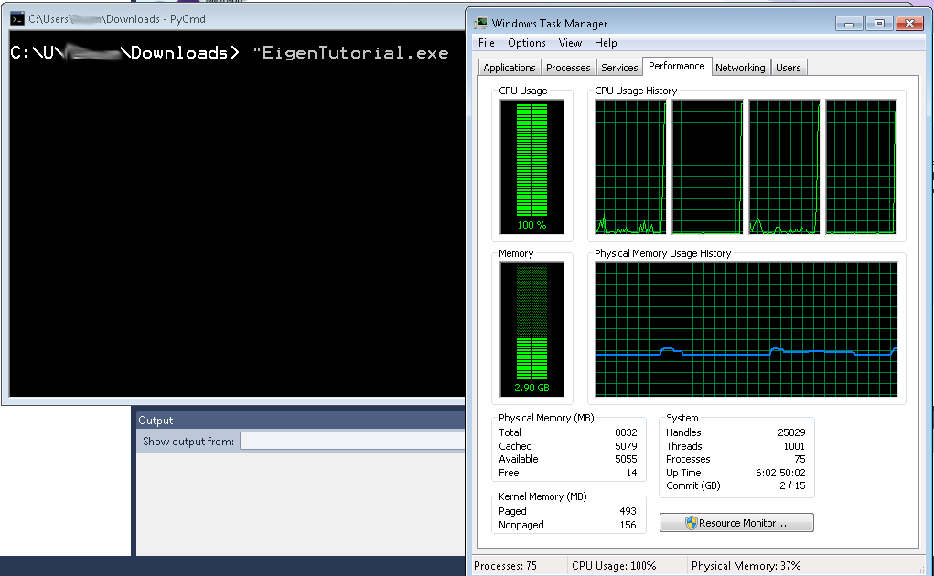Click the Physical Memory Usage History graph

tap(746, 329)
